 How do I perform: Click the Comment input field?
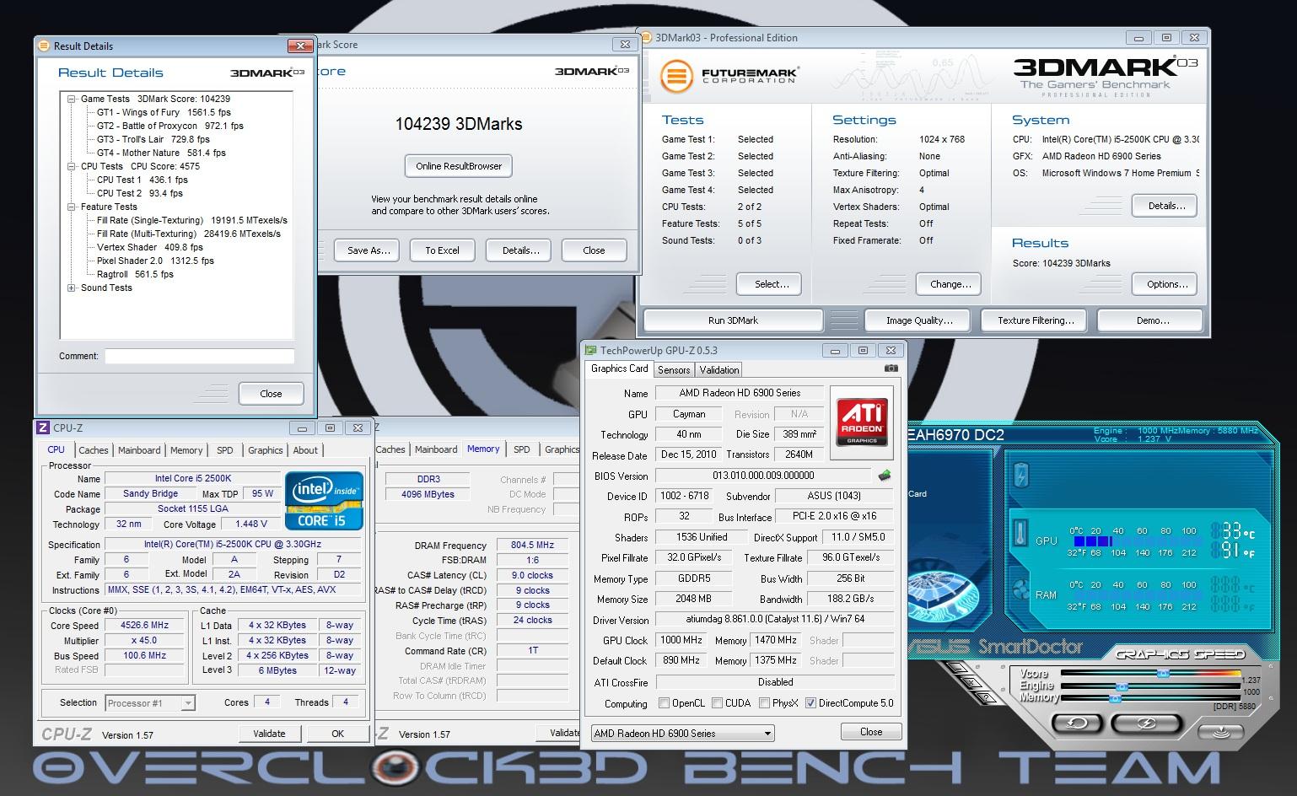[x=199, y=356]
